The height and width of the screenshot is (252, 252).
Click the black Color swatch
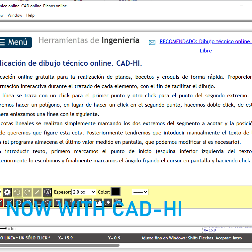(116, 192)
